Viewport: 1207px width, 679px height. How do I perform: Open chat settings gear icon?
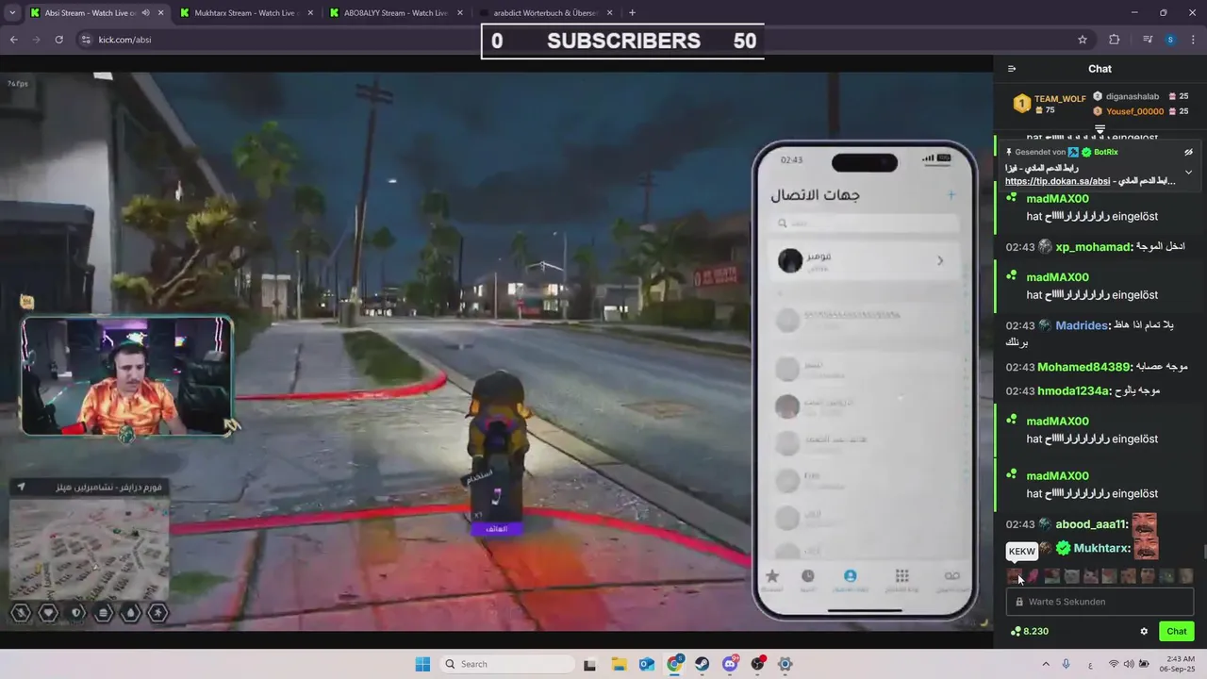pos(1144,632)
